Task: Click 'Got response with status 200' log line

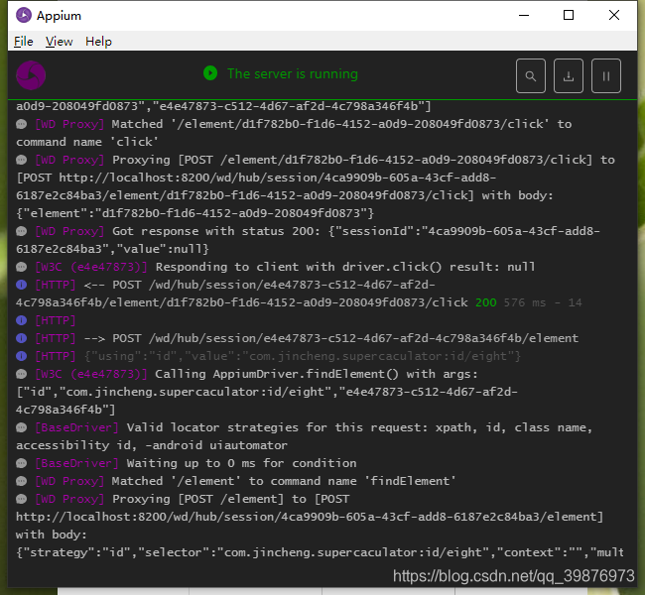Action: (x=308, y=240)
